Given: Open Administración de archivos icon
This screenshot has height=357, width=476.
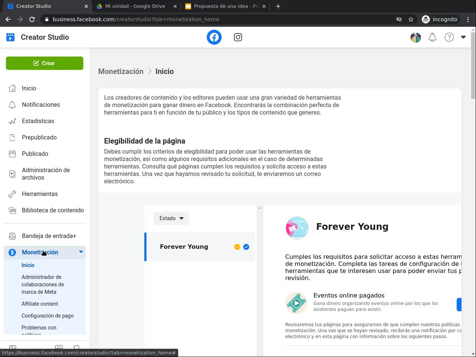Looking at the screenshot, I should click(x=12, y=174).
